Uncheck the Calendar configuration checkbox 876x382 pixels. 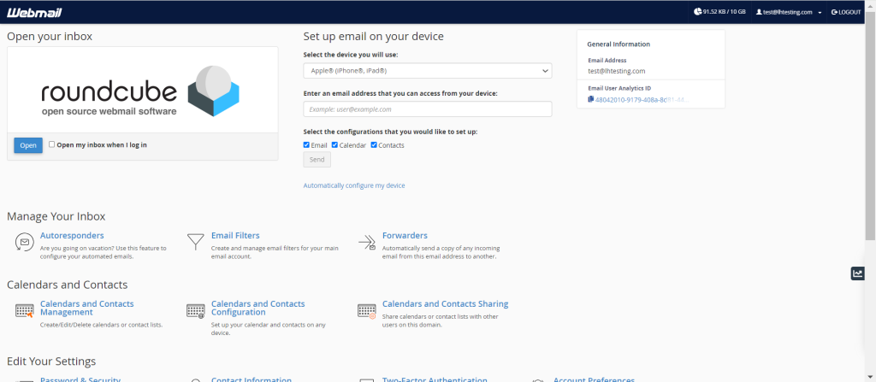click(334, 145)
